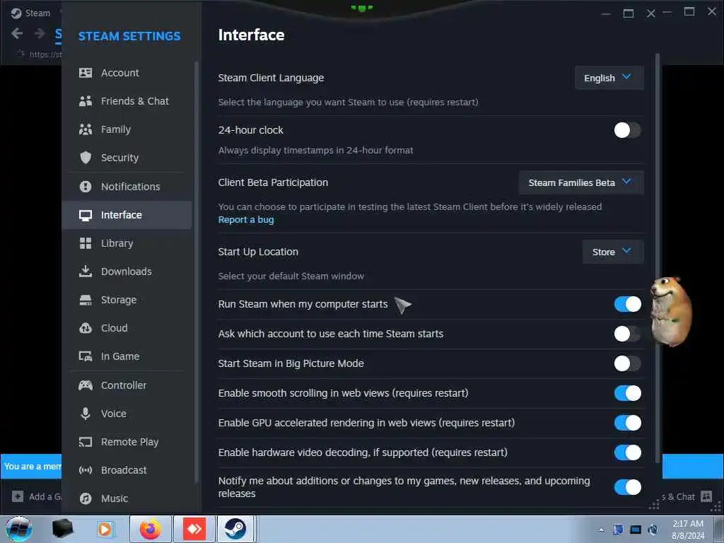This screenshot has width=724, height=543.
Task: Toggle GPU accelerated rendering in web views
Action: point(628,423)
